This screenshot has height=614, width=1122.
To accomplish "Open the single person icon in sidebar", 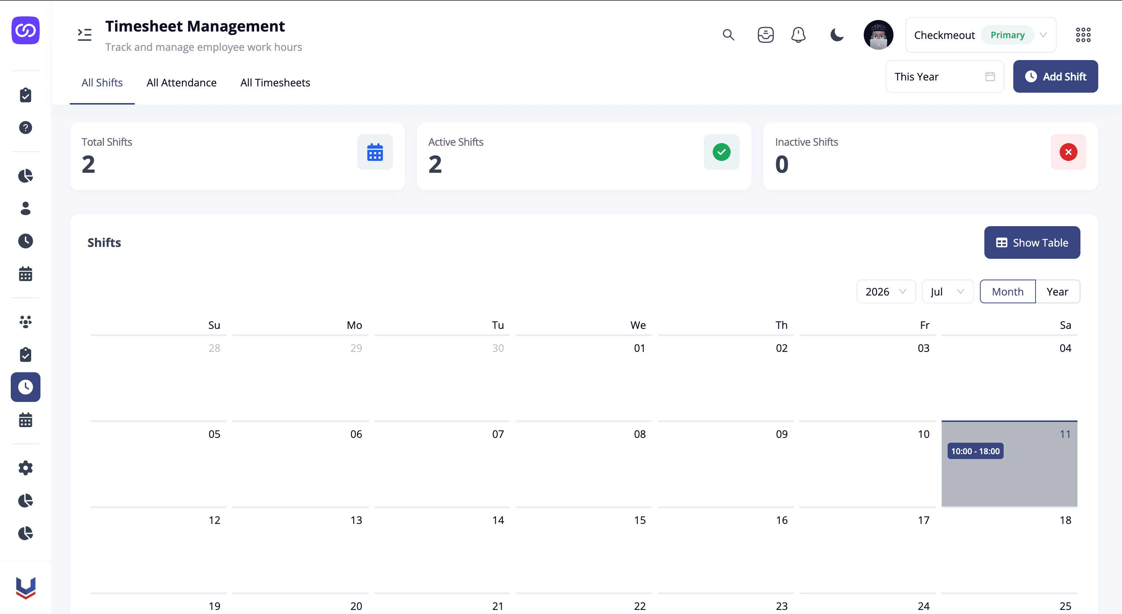I will [25, 208].
